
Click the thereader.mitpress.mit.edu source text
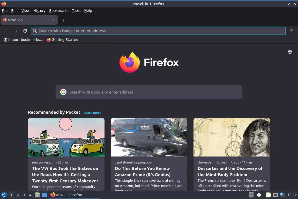click(x=218, y=162)
